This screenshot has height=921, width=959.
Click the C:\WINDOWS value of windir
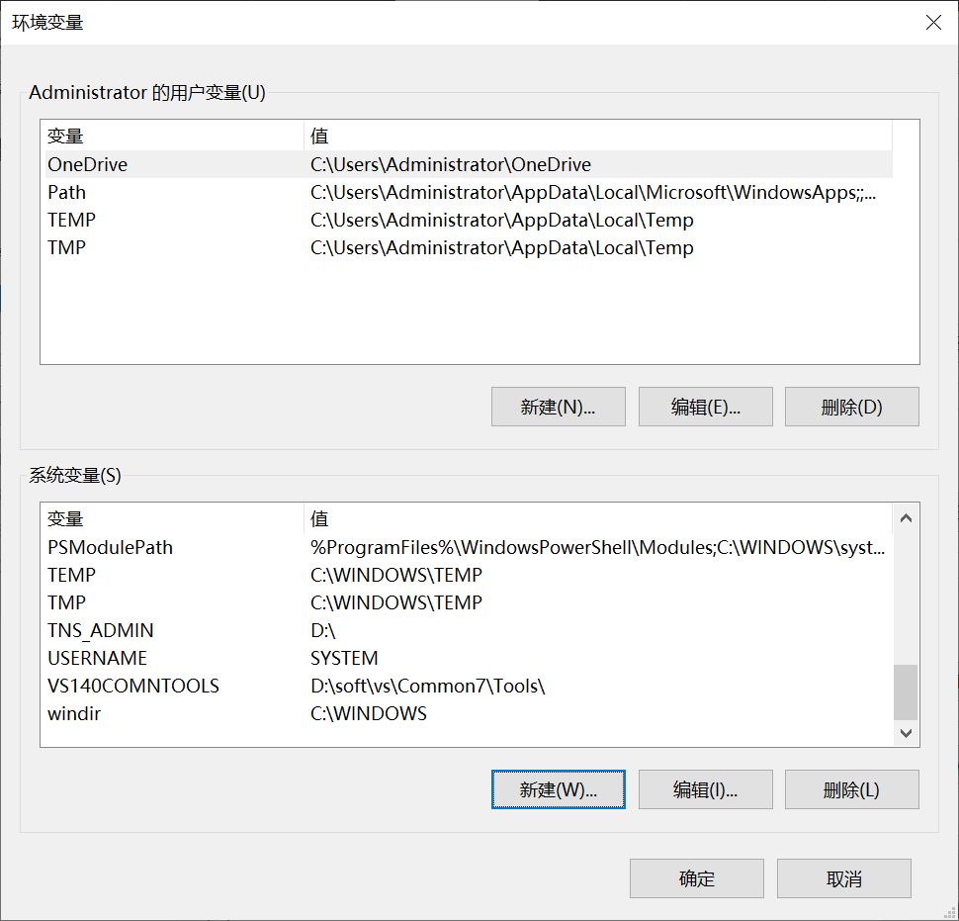[x=369, y=713]
